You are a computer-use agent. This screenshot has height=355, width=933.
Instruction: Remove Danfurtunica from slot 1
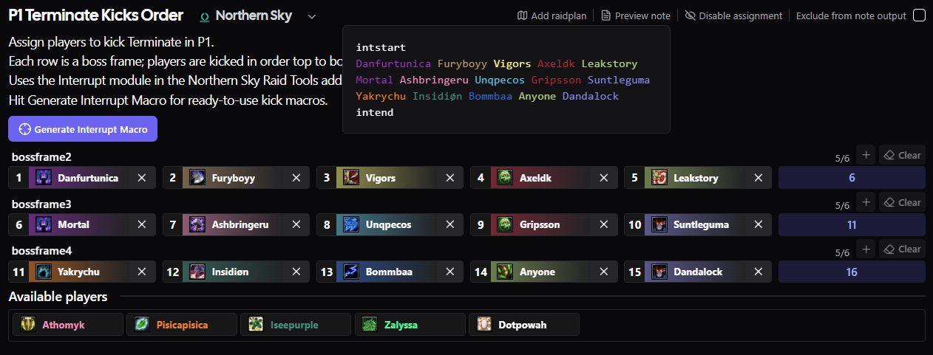click(x=142, y=178)
